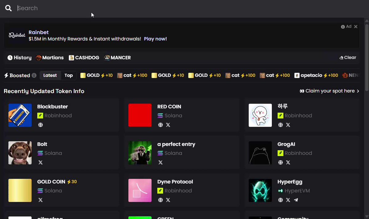This screenshot has height=219, width=369.
Task: Select the Bolt dog thumbnail
Action: [20, 153]
